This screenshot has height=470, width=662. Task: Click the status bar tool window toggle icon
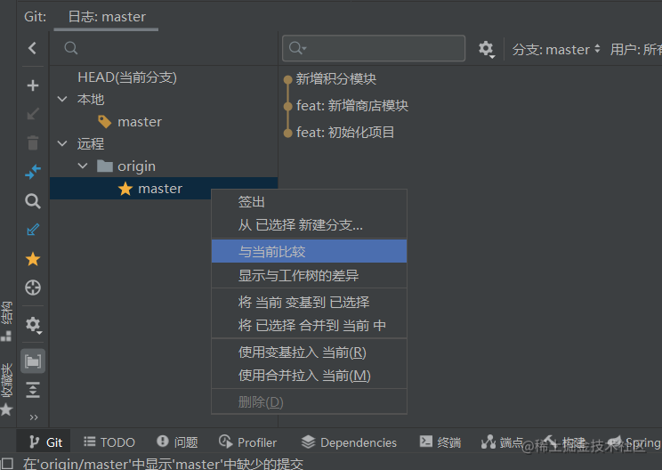click(x=7, y=464)
